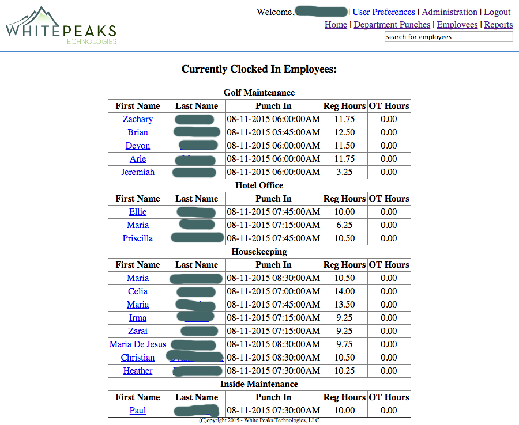Open User Preferences
The image size is (519, 425).
click(383, 12)
